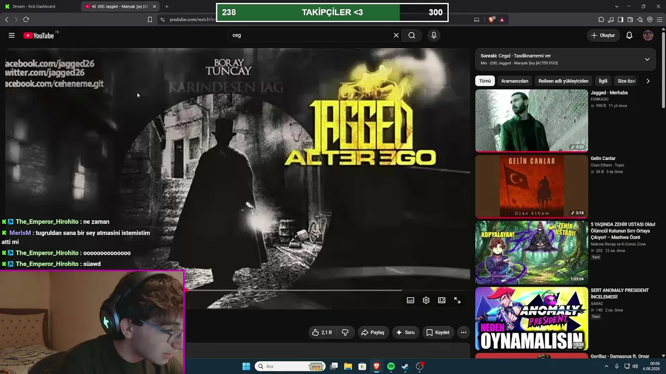Click the Kaydet save button

[438, 332]
